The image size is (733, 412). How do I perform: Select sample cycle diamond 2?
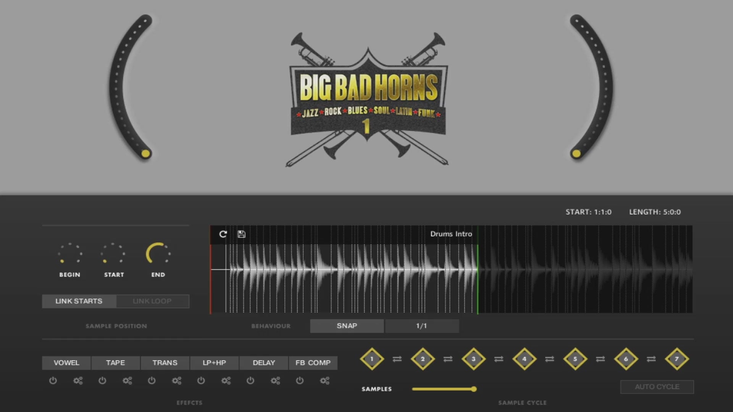point(423,359)
